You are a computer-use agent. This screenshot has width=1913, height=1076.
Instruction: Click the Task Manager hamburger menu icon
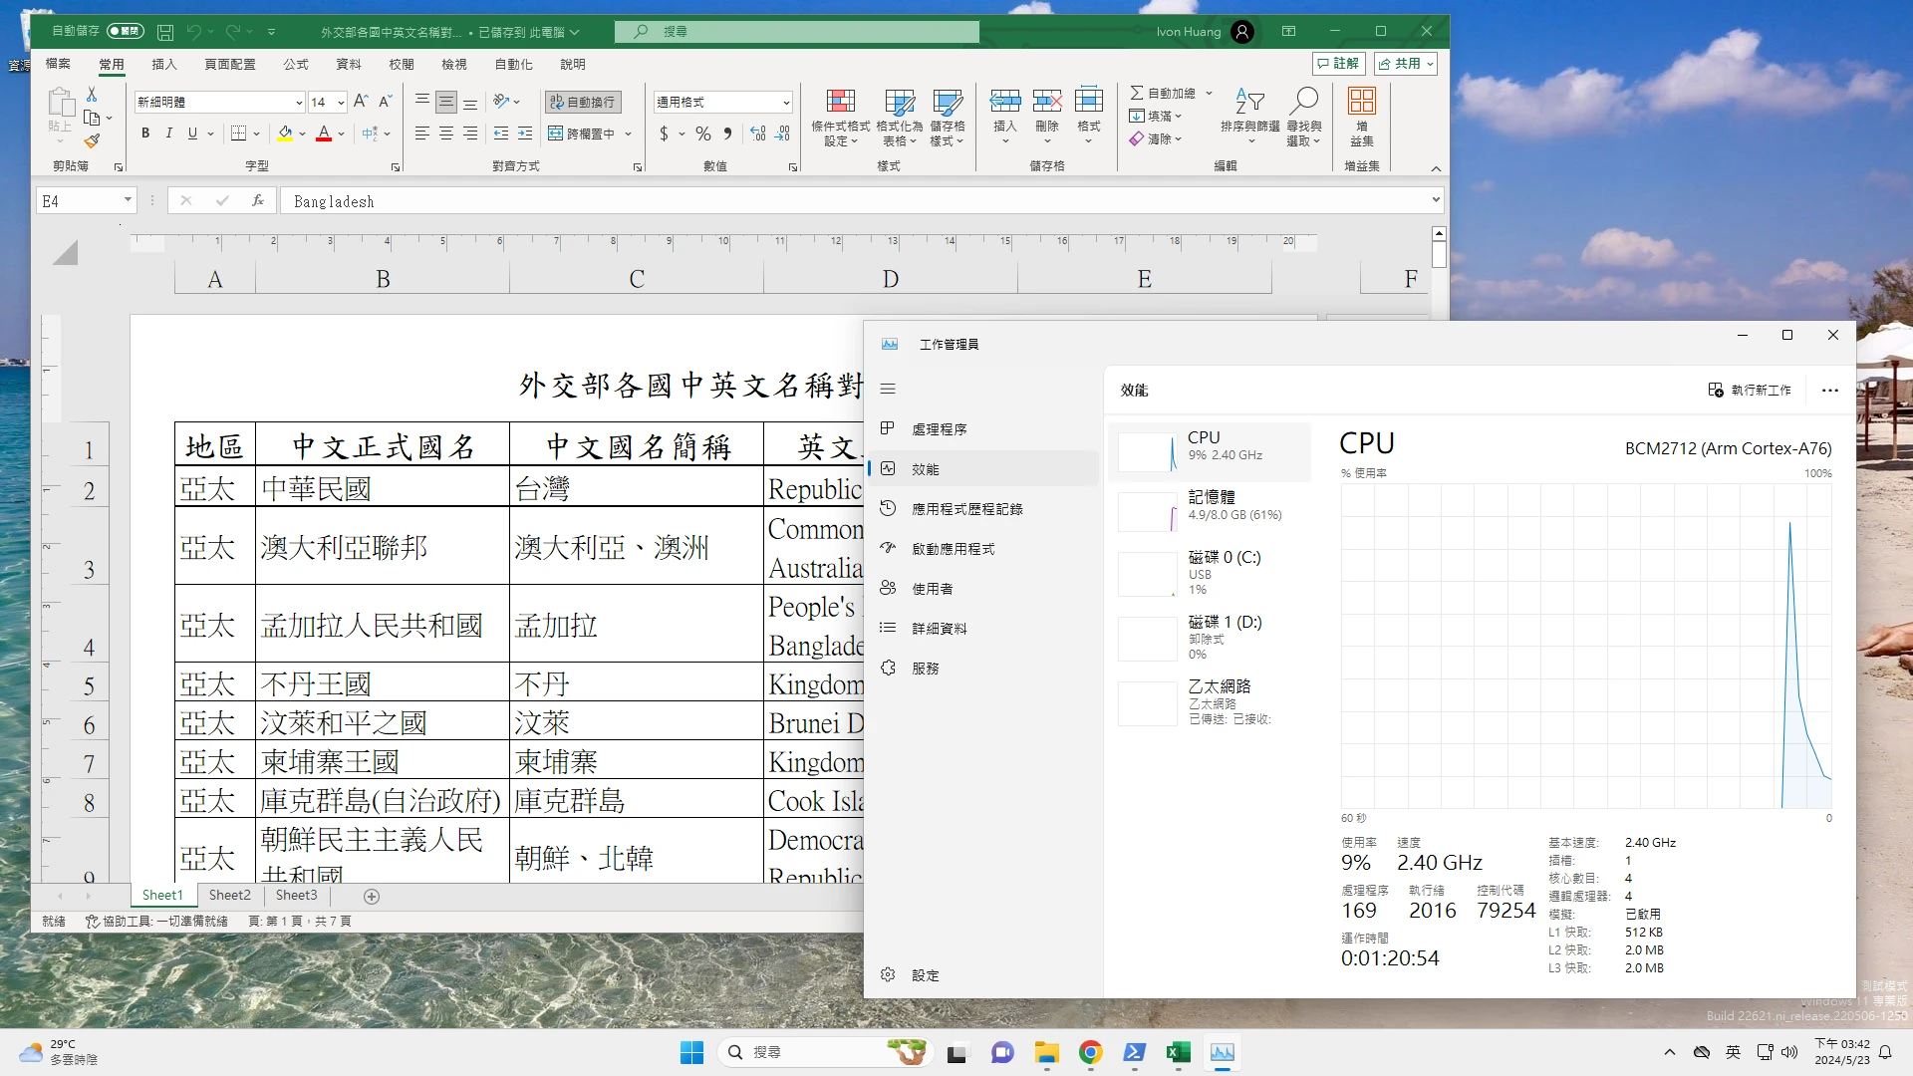click(x=888, y=390)
